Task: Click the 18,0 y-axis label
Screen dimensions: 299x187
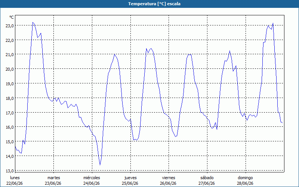Action: click(9, 98)
